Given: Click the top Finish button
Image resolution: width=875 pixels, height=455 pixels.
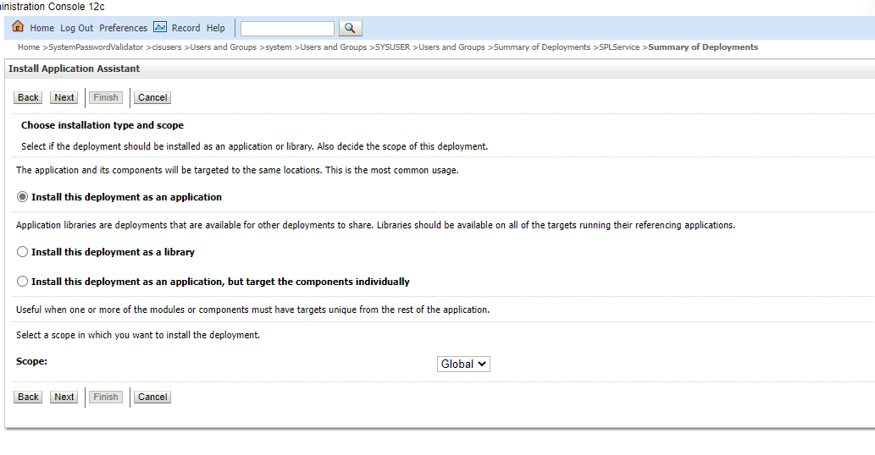Looking at the screenshot, I should tap(106, 97).
